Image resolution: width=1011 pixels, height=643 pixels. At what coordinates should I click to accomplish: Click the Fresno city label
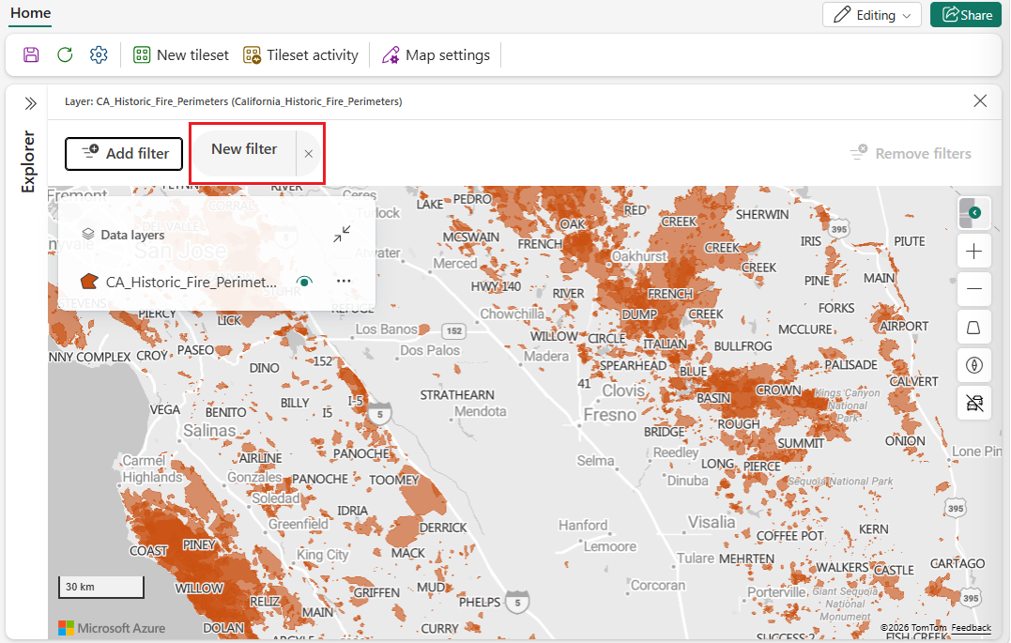click(x=610, y=415)
